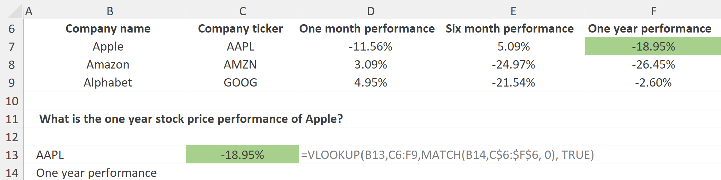Click the VLOOKUP formula text

click(447, 155)
